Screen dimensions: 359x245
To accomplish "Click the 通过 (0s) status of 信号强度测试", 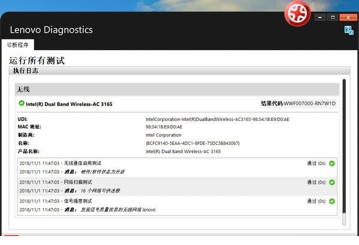I will (x=316, y=201).
